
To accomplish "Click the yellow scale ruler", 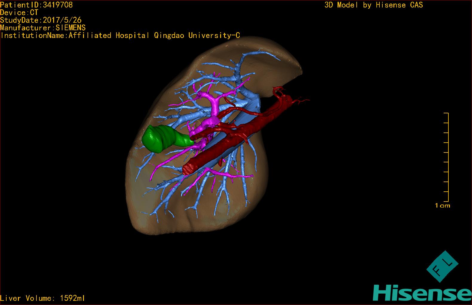I will coord(446,157).
